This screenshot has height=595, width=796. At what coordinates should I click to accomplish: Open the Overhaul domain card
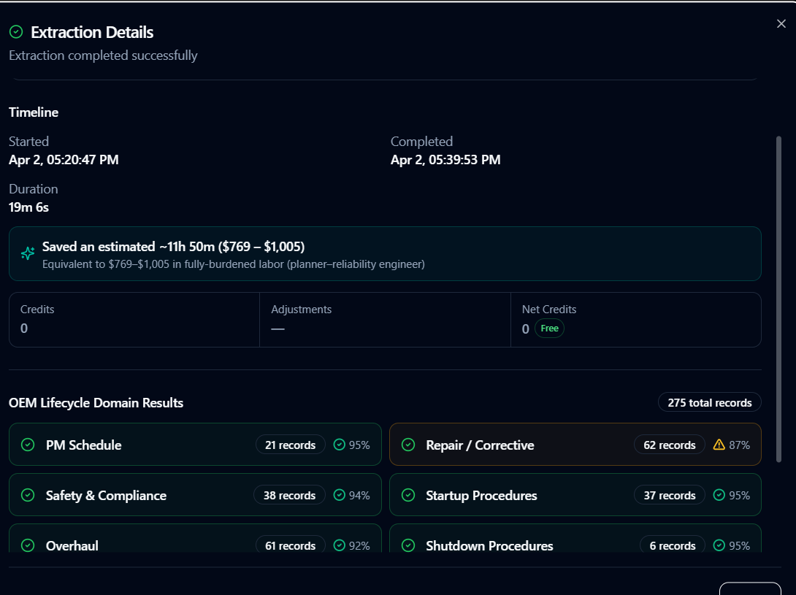coord(195,538)
